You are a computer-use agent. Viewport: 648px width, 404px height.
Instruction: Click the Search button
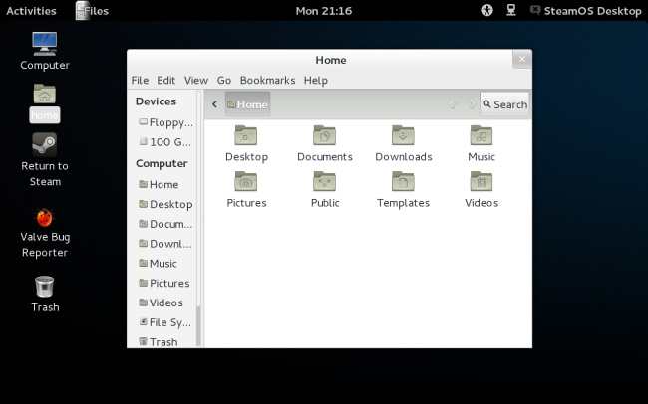pos(504,104)
